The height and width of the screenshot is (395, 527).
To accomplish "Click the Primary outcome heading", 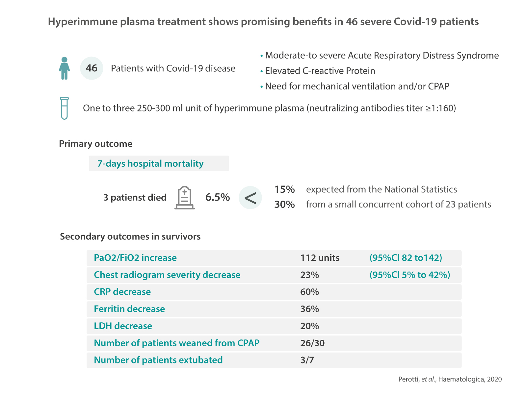I will pos(95,144).
